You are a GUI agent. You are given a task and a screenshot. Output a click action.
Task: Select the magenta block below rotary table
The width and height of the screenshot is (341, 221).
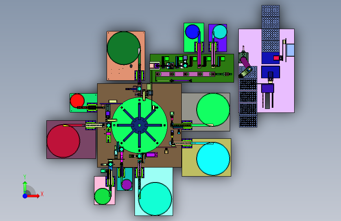pos(152,155)
